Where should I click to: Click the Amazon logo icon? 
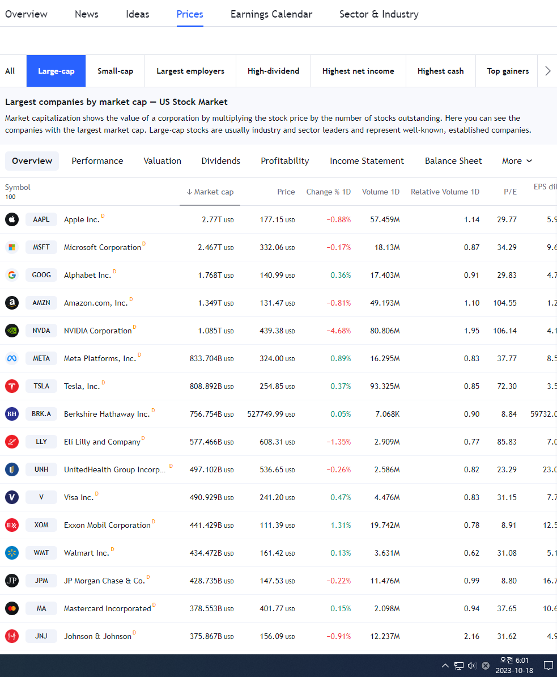click(x=12, y=303)
